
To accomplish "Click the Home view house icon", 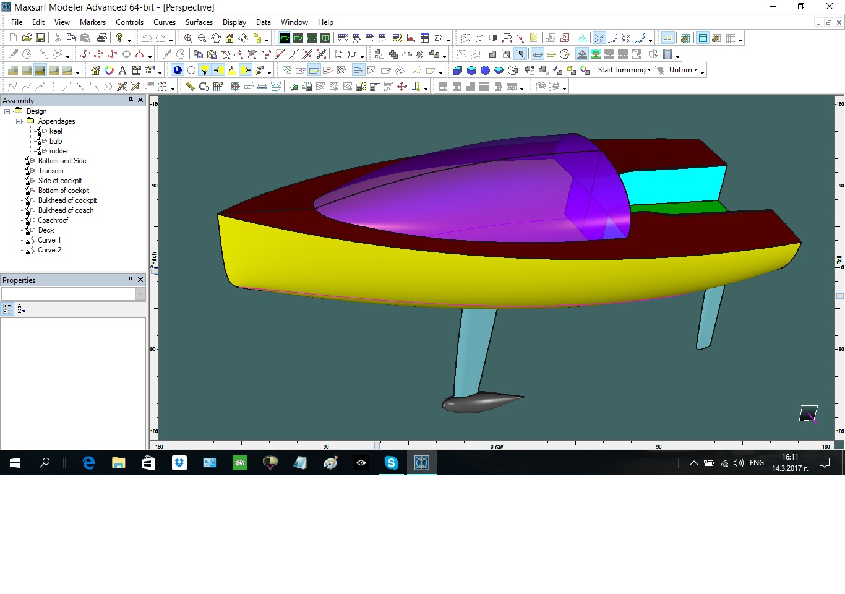I will (x=229, y=38).
